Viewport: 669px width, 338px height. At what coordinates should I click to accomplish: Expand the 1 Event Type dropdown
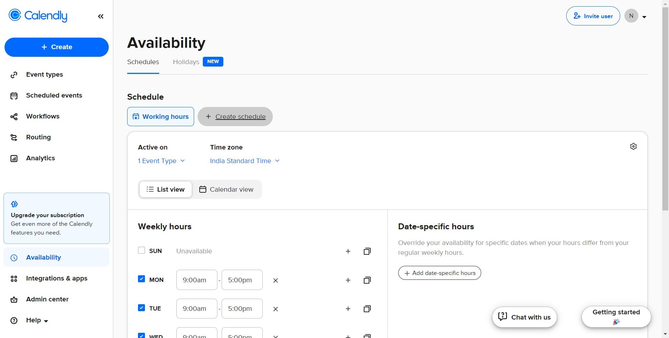[161, 161]
